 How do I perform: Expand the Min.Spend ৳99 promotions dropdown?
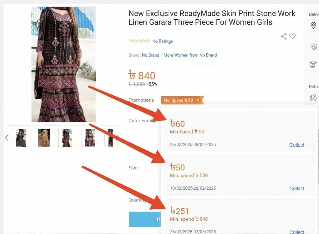tap(182, 100)
